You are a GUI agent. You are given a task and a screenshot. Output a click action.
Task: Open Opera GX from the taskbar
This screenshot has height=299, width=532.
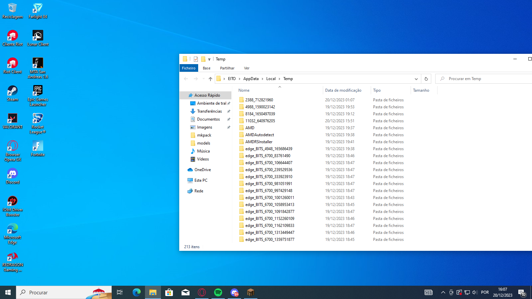(x=202, y=292)
